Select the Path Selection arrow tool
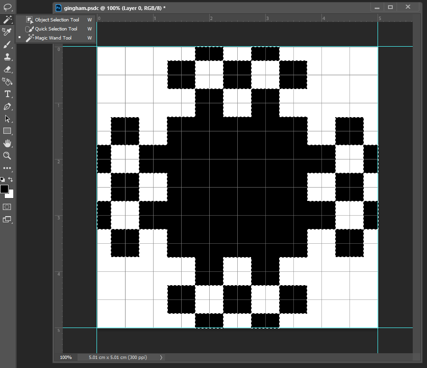The image size is (427, 368). point(7,119)
